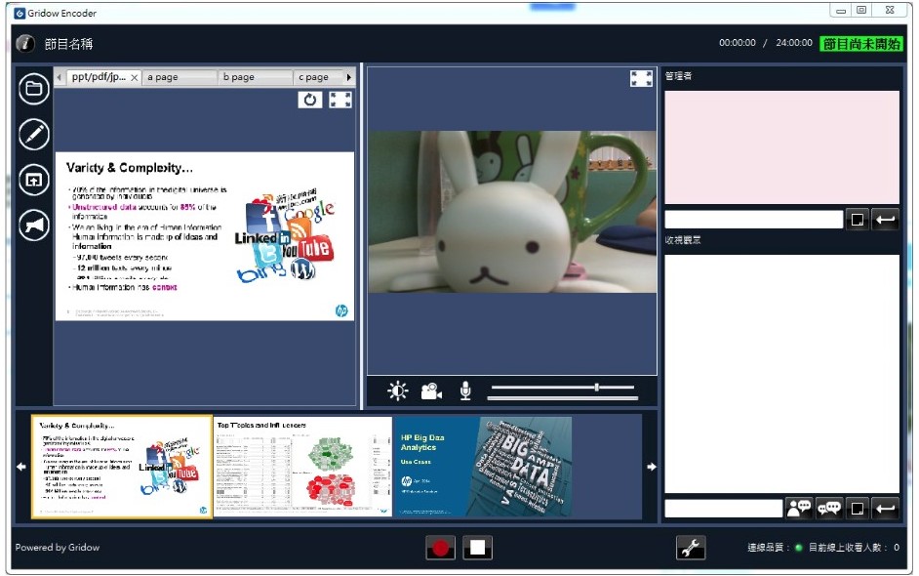
Task: Click the info icon beside program name
Action: [x=26, y=44]
